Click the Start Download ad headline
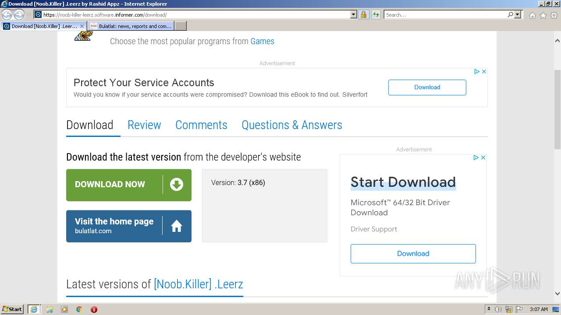Image resolution: width=561 pixels, height=315 pixels. 403,182
